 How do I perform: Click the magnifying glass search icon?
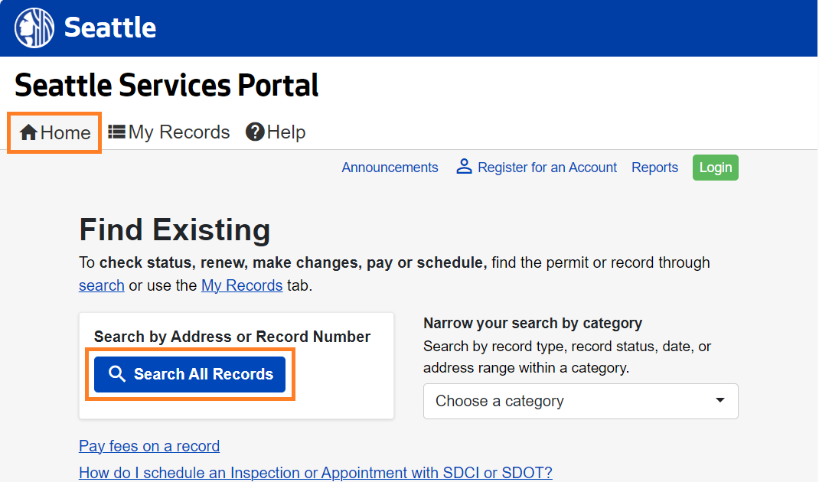point(117,374)
